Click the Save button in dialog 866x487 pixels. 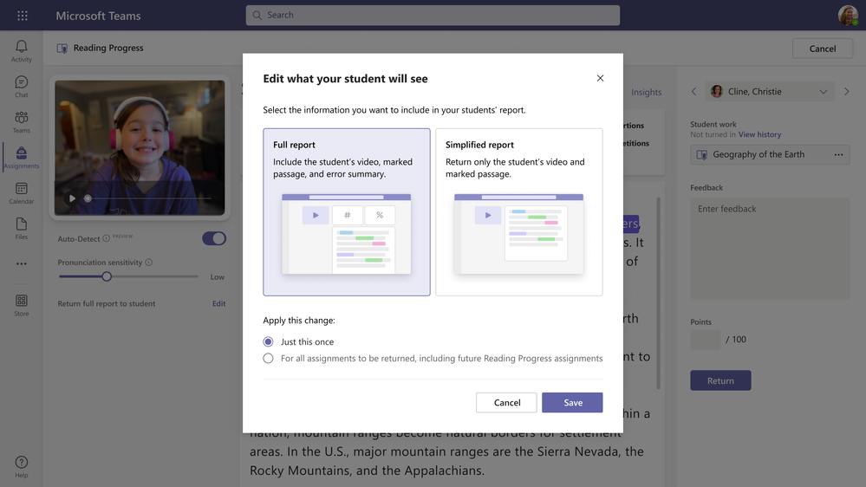pos(572,403)
